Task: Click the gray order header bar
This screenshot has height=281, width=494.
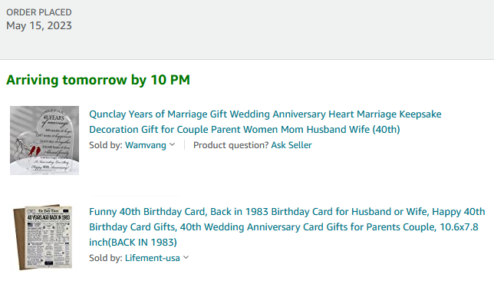Action: (247, 30)
